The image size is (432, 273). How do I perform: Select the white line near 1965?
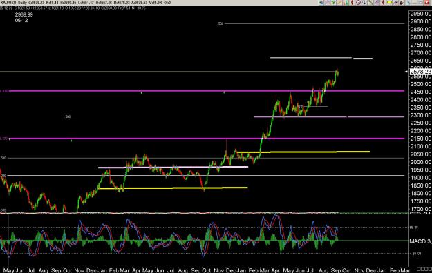[173, 167]
